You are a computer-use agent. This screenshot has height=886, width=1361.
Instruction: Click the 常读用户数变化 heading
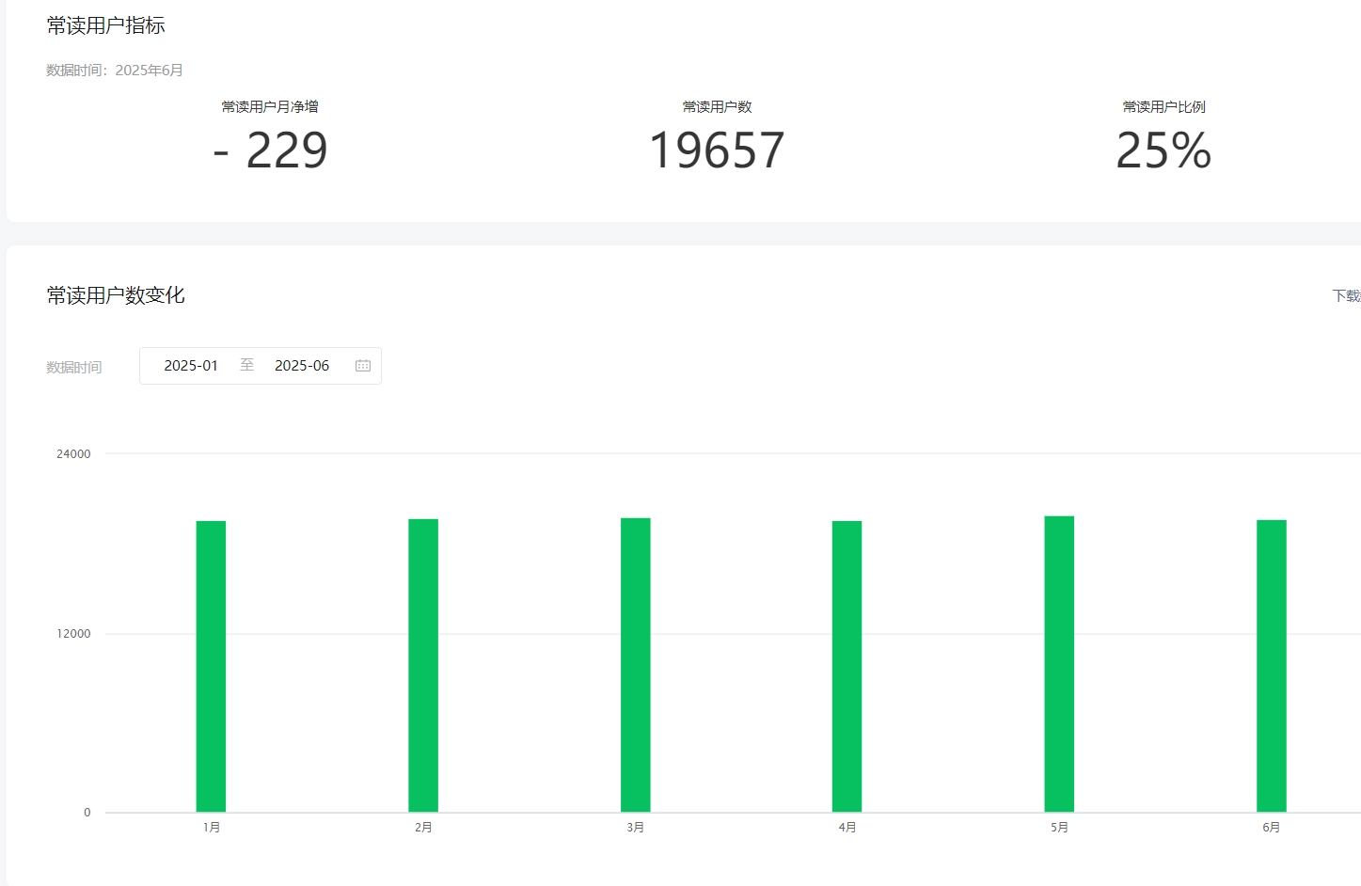coord(116,295)
